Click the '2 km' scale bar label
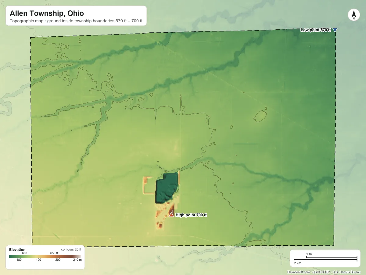Viewport: 366px width, 275px height. point(297,263)
